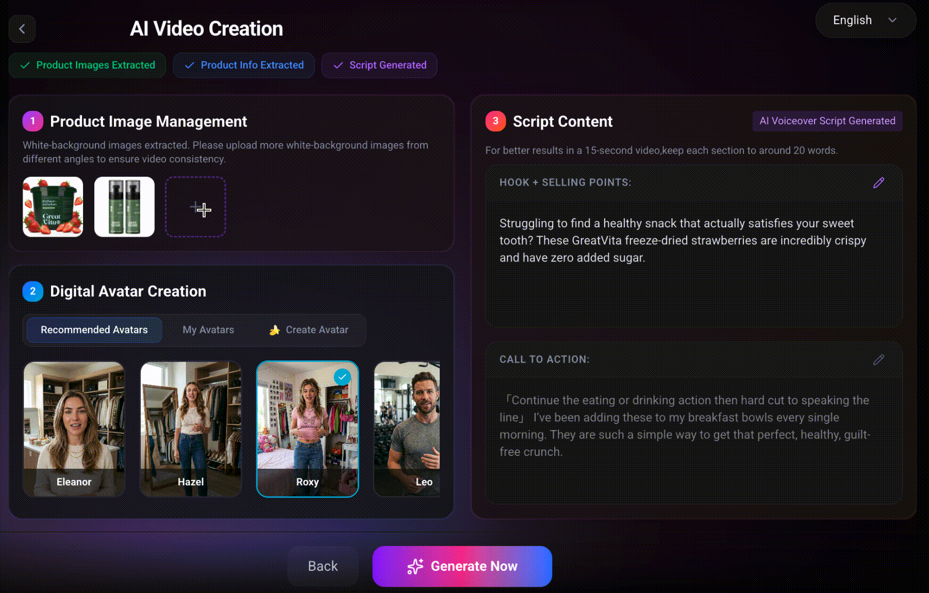Open the English language dropdown
This screenshot has width=929, height=593.
(866, 20)
